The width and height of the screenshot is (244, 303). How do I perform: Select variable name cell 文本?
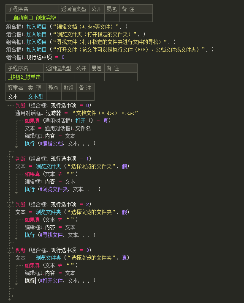coord(16,96)
